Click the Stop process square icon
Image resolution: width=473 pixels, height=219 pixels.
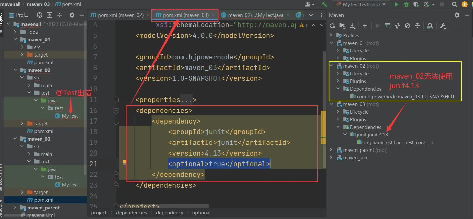pos(442,4)
